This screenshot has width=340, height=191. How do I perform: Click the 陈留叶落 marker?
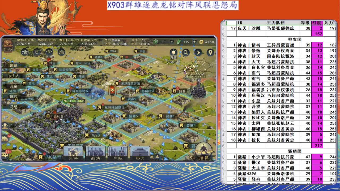(145, 91)
